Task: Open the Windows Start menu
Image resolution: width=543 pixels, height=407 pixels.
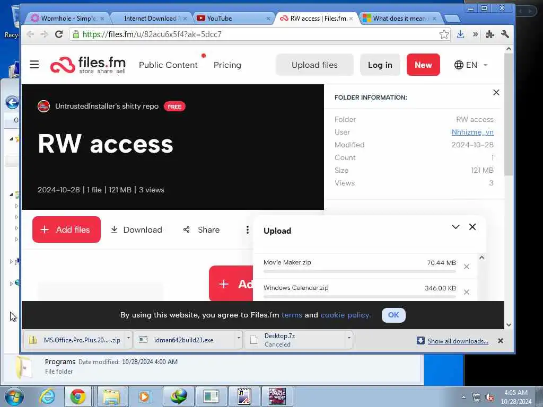Action: click(x=14, y=396)
